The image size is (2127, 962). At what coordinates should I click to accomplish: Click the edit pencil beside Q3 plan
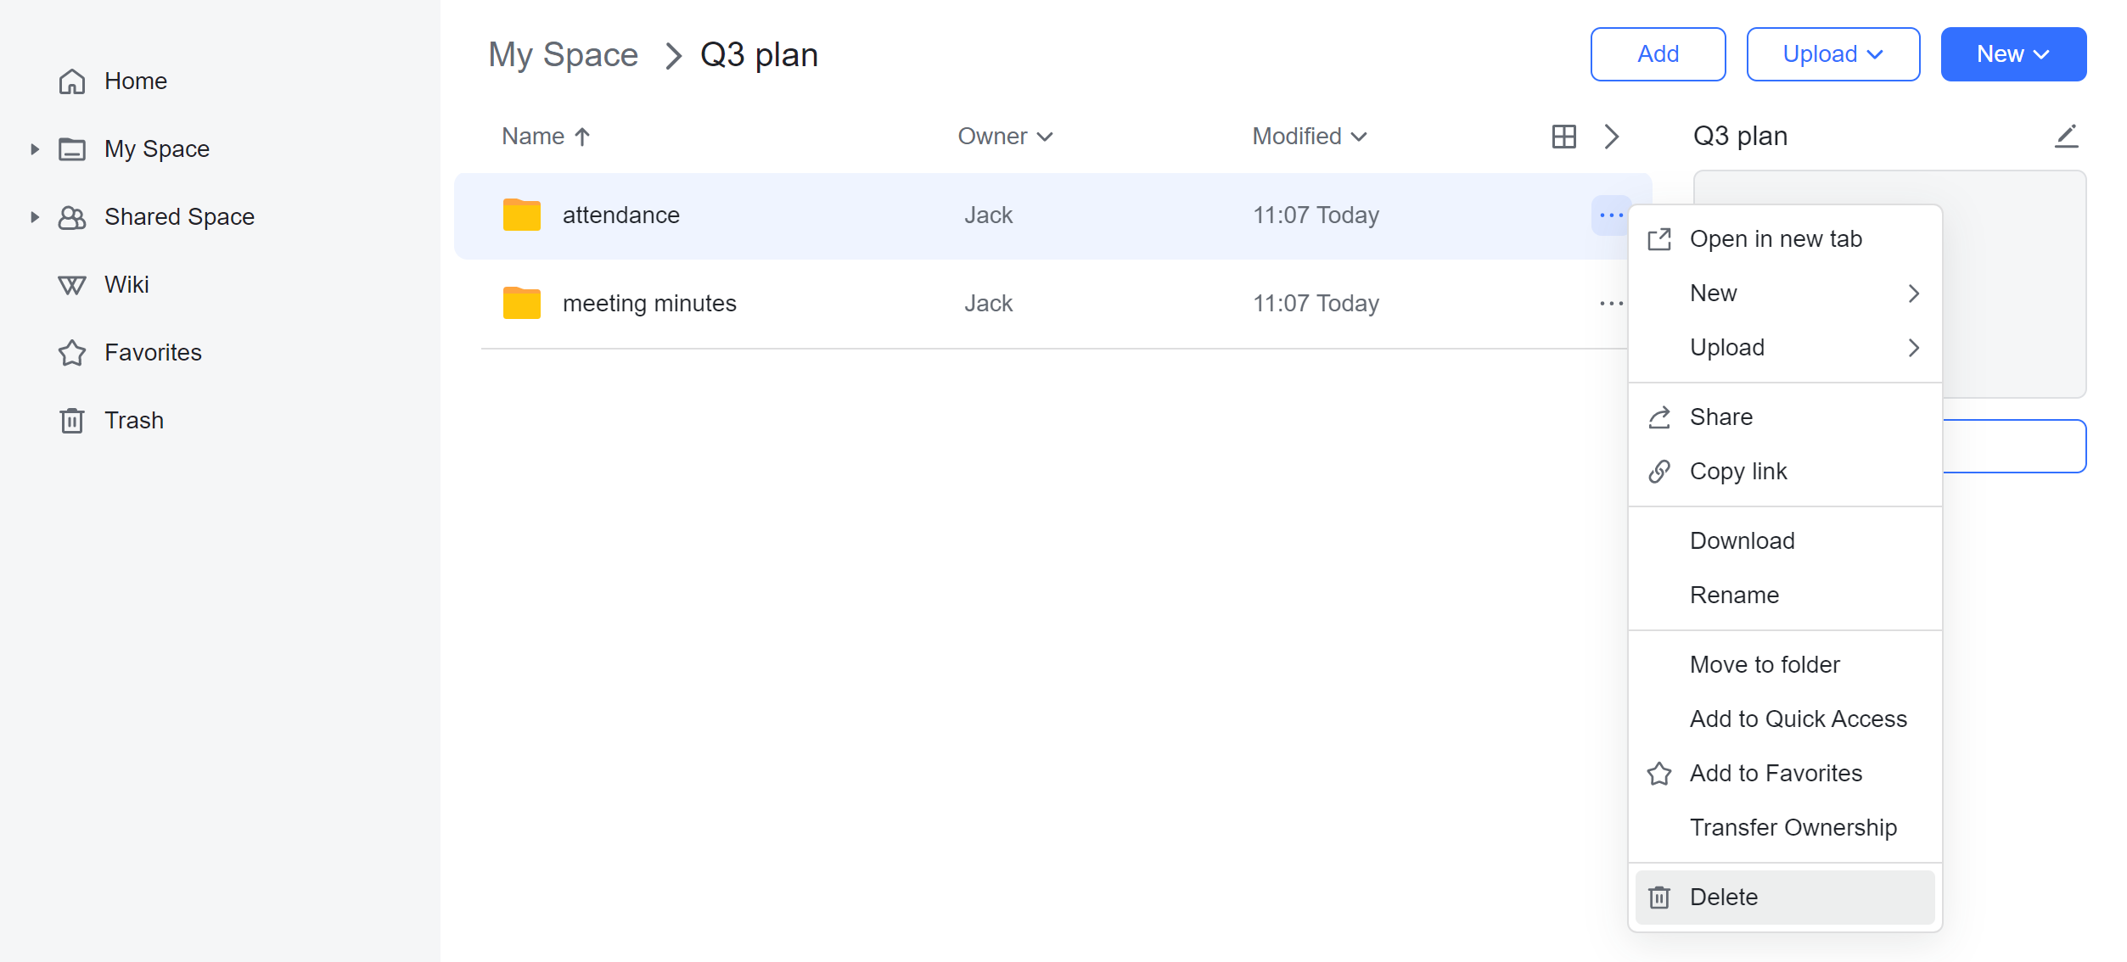[2068, 135]
